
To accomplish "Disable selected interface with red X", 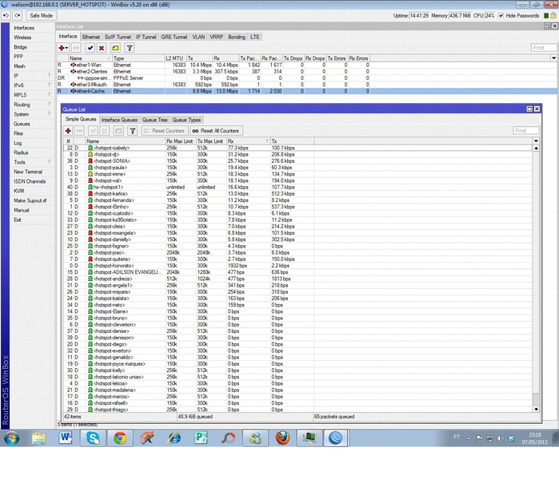I will pos(102,48).
